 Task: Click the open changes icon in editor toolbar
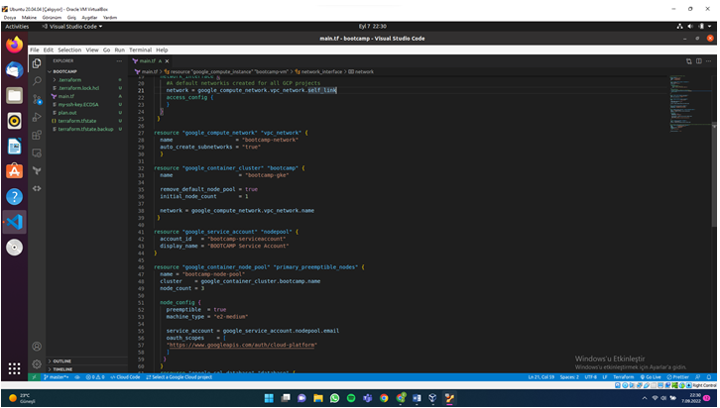click(689, 61)
